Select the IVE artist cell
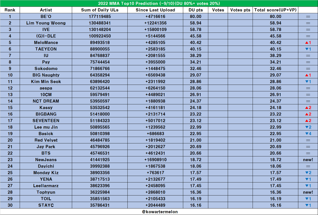This screenshot has height=215, width=318. 46,29
